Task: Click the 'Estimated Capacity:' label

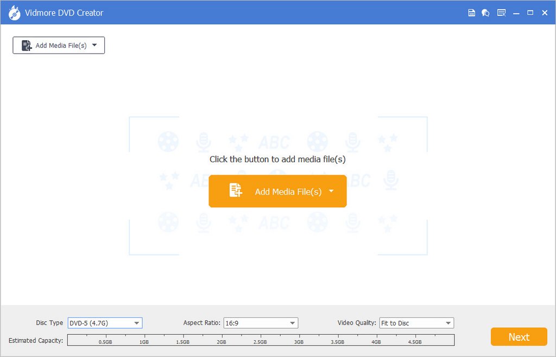Action: (36, 340)
